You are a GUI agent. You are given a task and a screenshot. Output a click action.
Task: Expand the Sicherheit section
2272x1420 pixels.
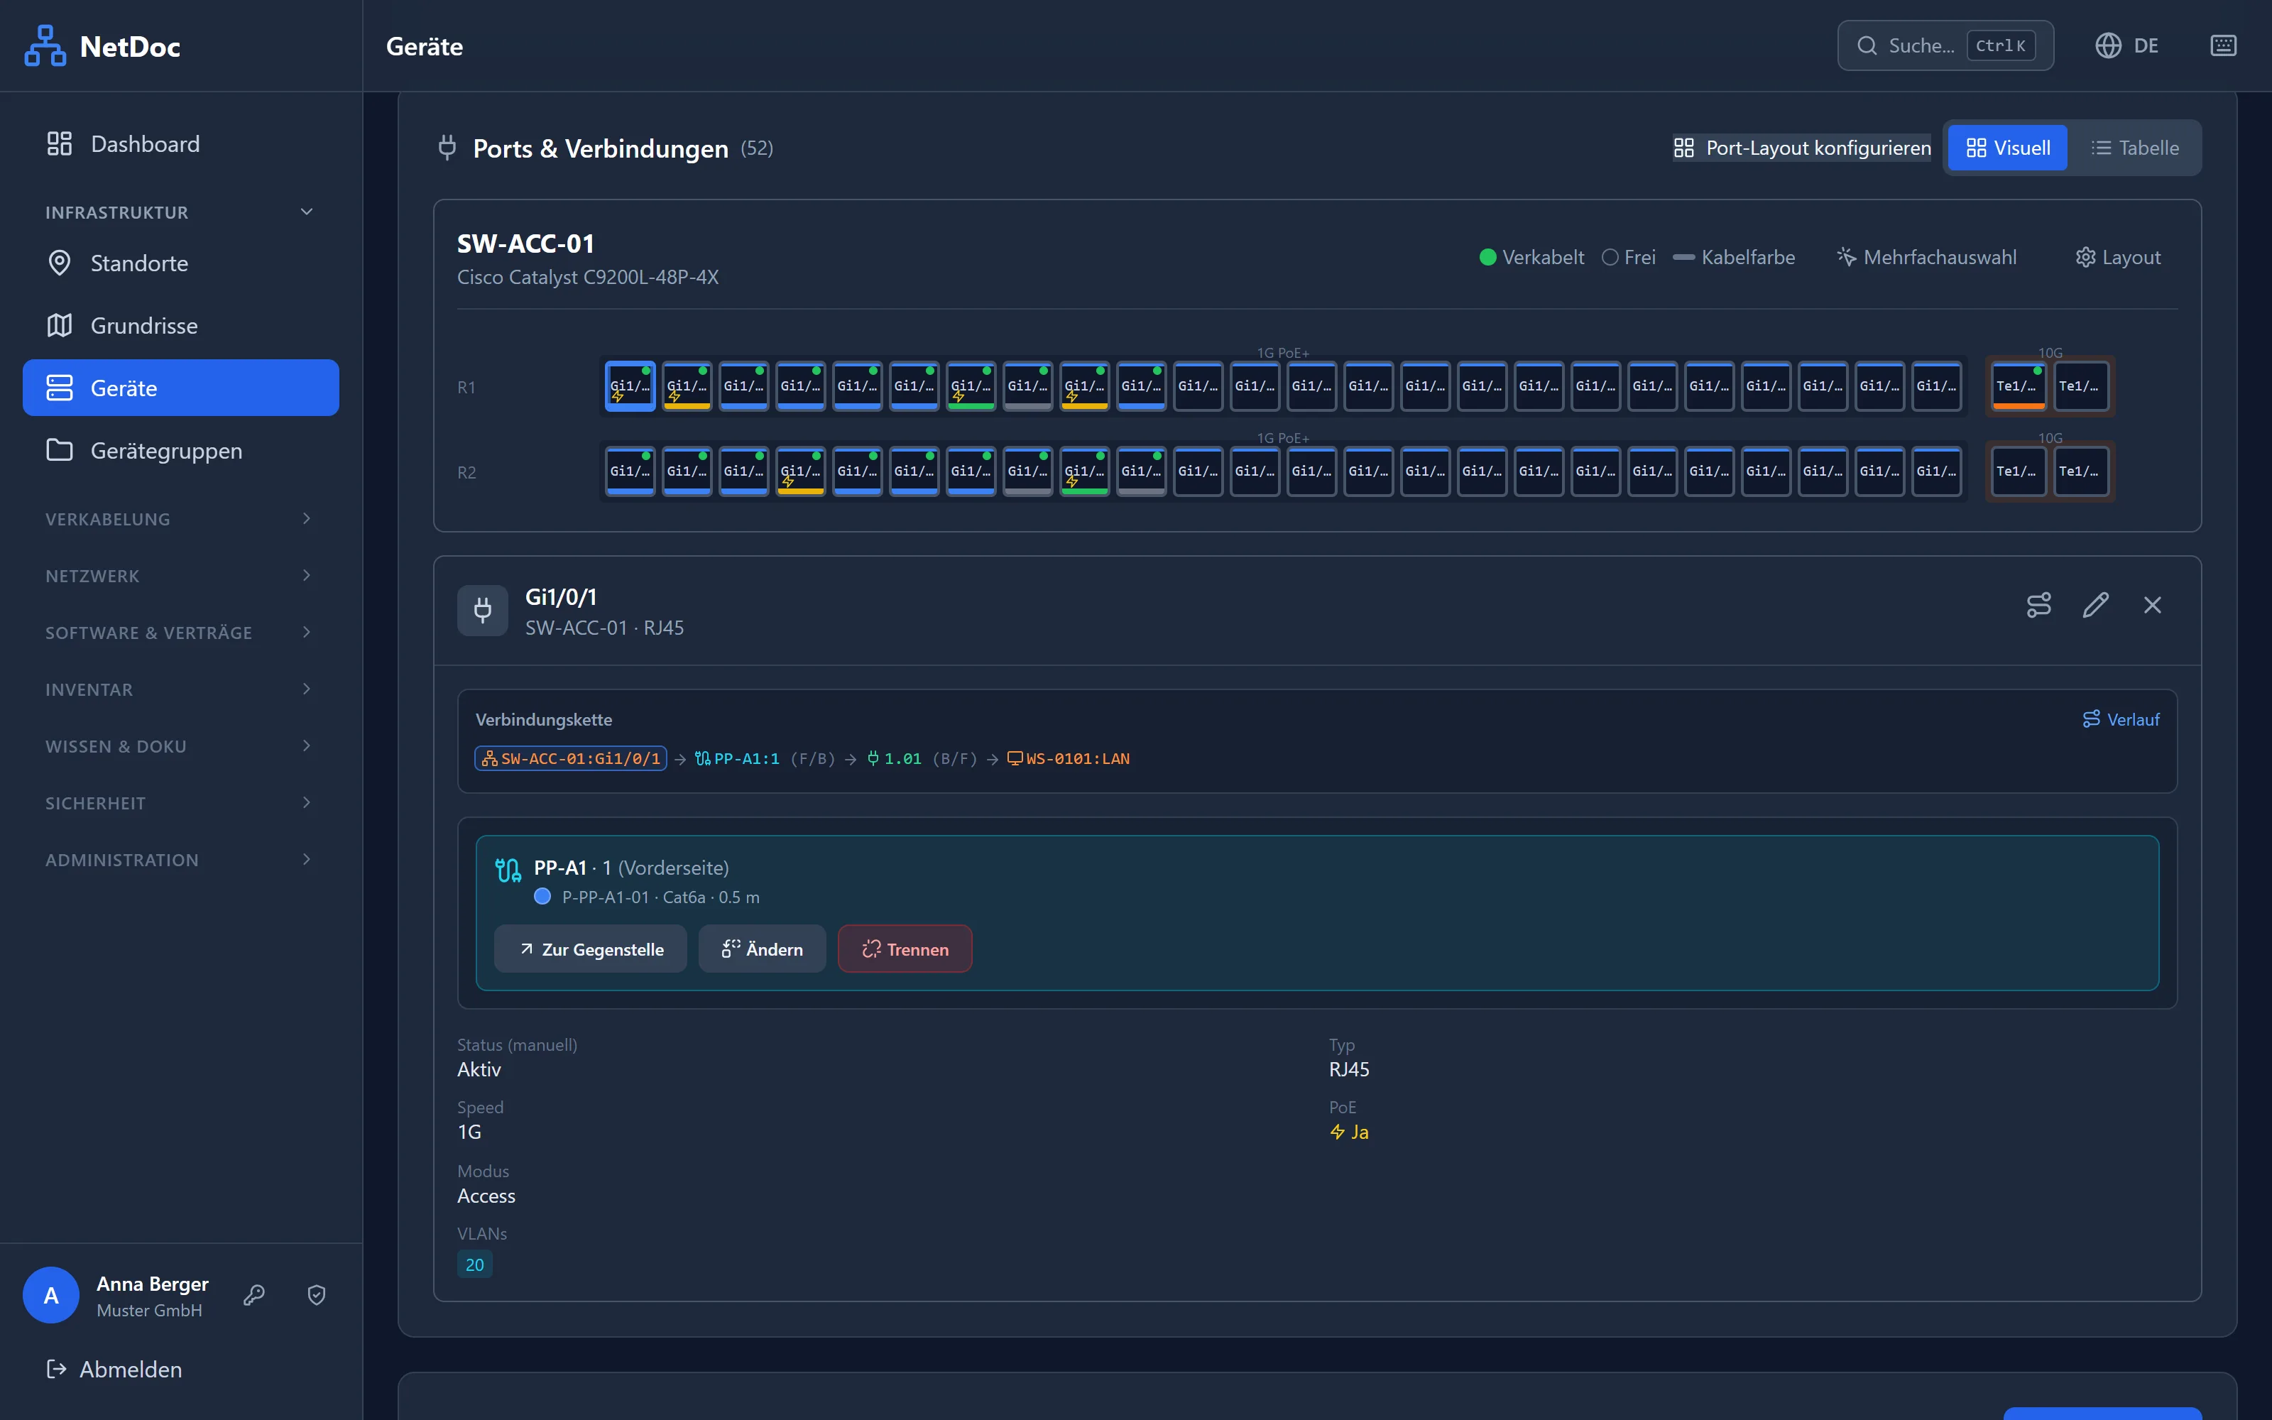click(x=180, y=803)
